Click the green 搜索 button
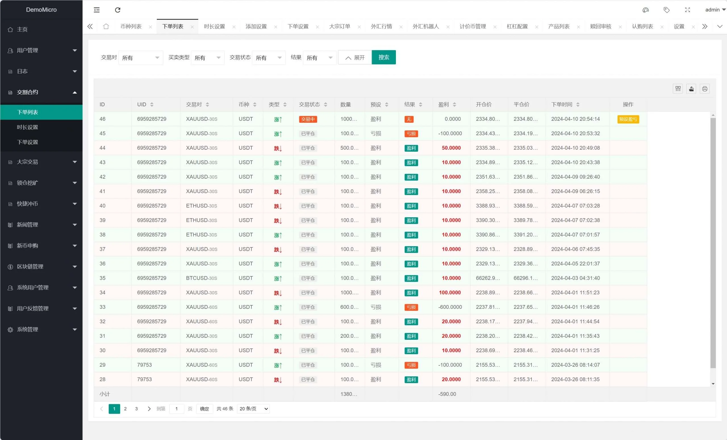The width and height of the screenshot is (727, 440). pyautogui.click(x=383, y=58)
